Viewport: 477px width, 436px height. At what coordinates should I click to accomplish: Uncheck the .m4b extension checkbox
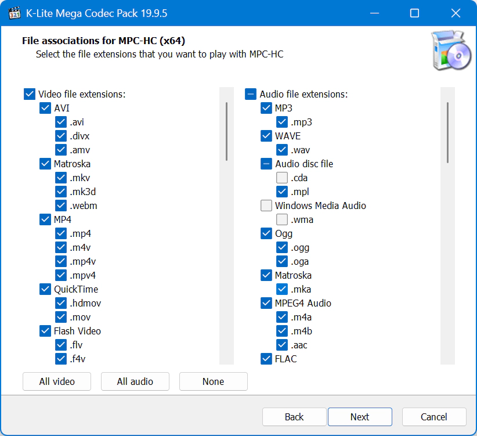click(282, 331)
